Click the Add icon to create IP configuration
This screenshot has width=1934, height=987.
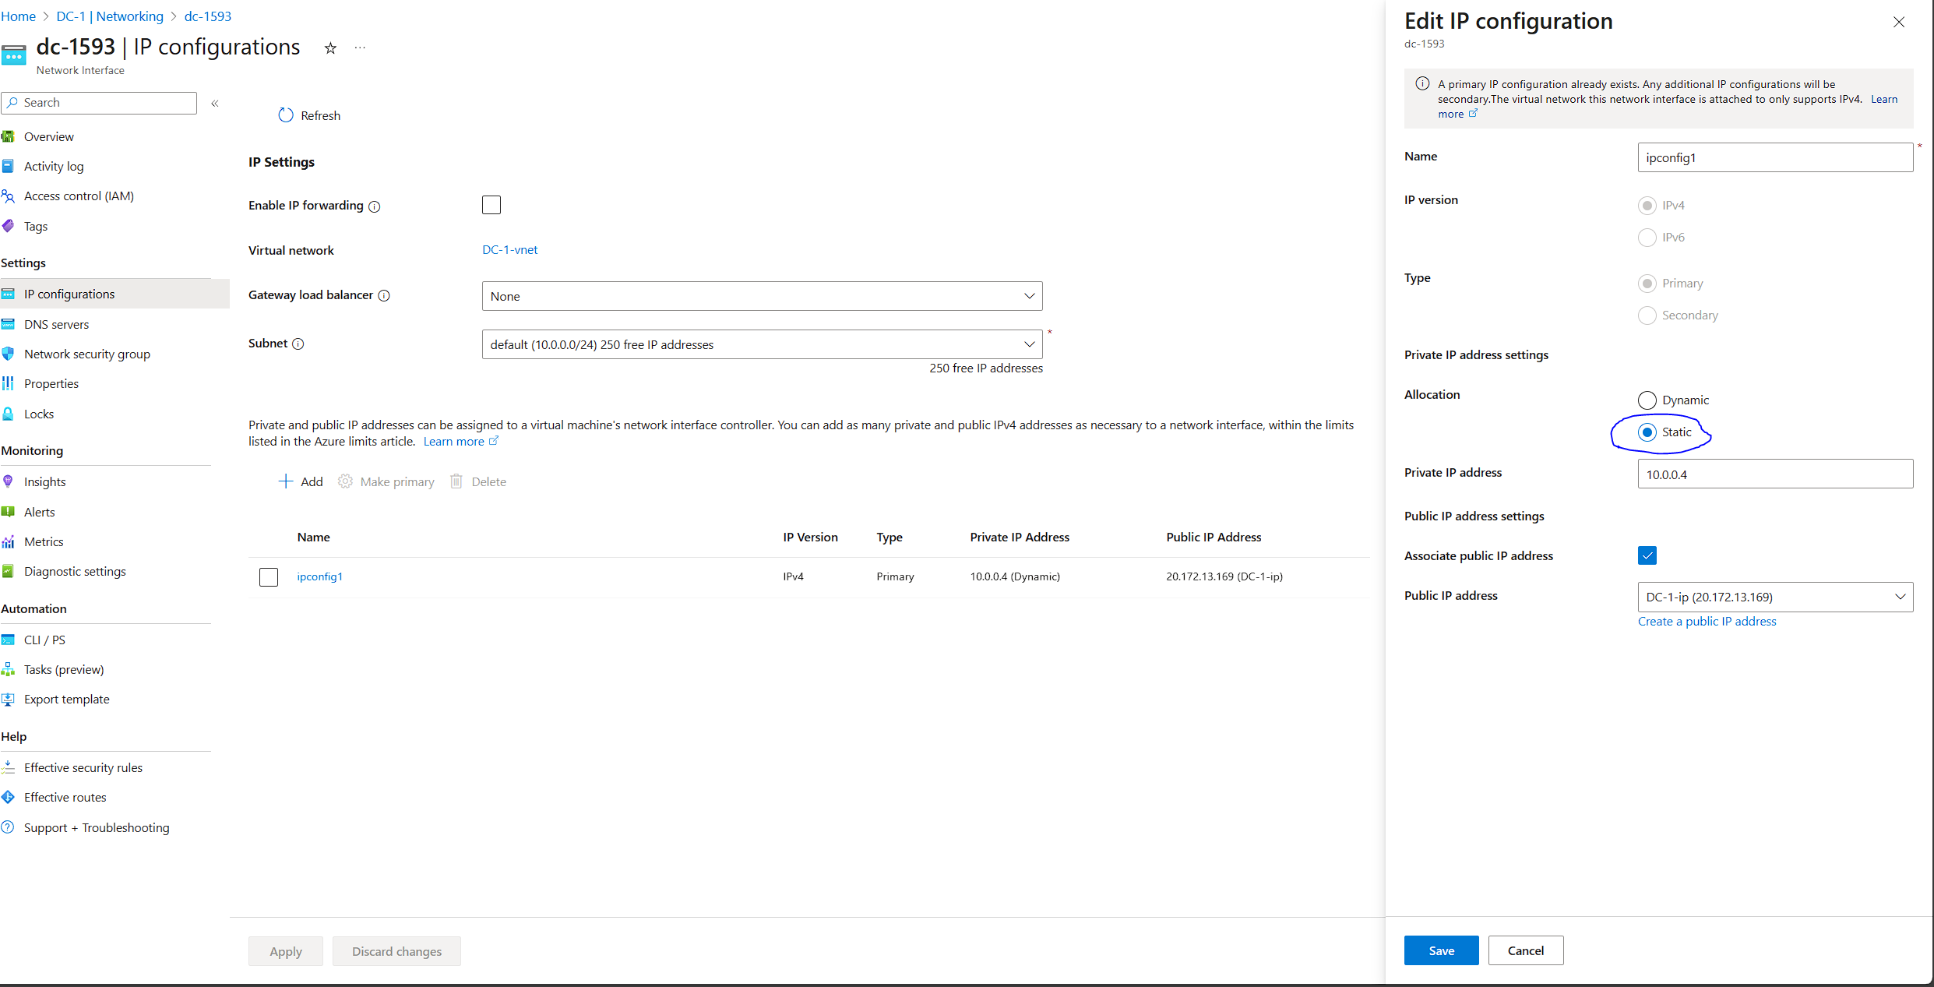(x=287, y=481)
